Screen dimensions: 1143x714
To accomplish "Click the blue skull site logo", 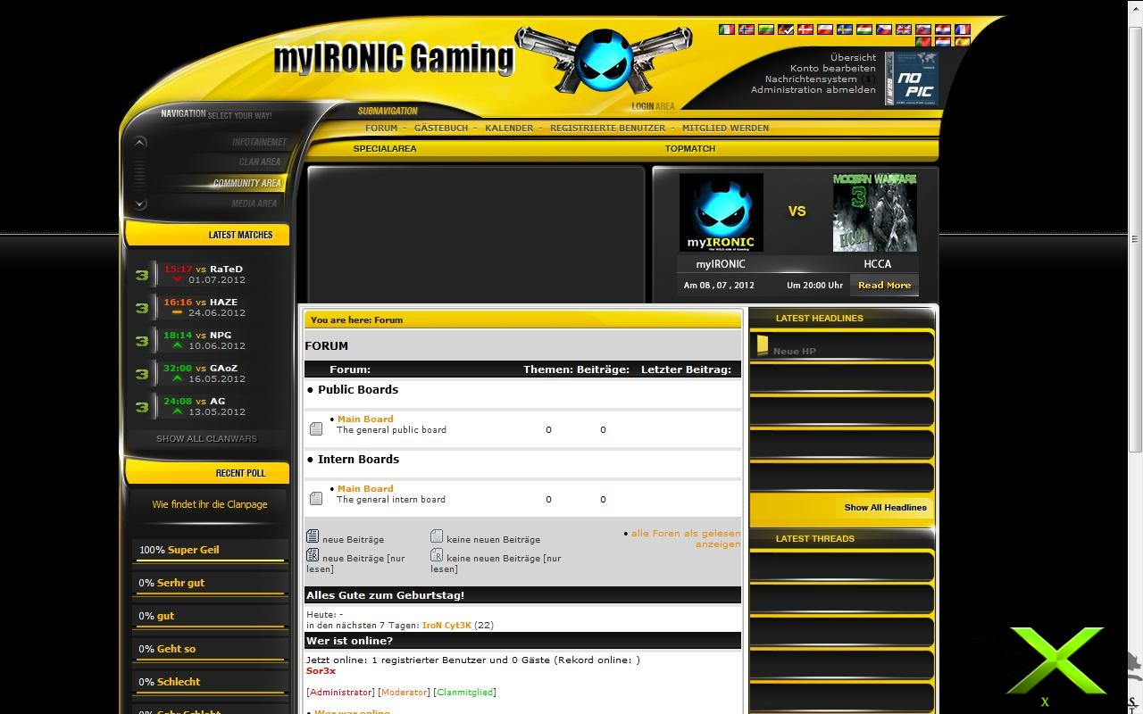I will click(604, 61).
